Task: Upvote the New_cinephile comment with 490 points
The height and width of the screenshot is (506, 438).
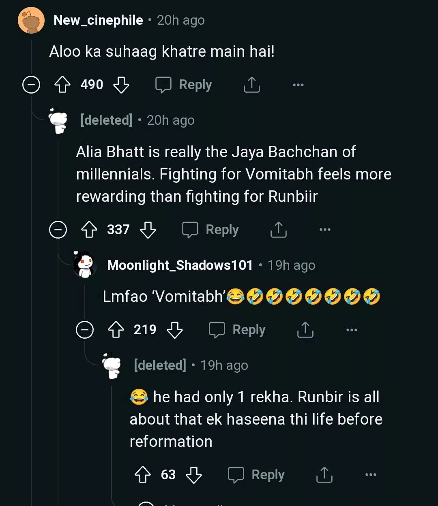Action: click(62, 85)
